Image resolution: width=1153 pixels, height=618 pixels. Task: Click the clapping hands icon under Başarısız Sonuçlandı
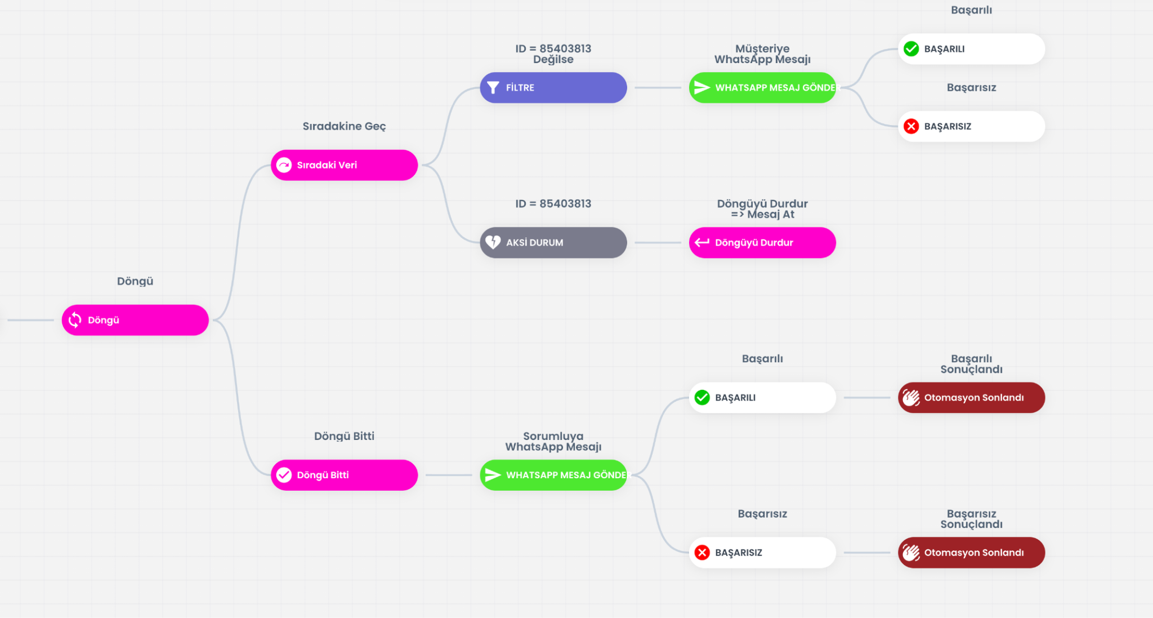(911, 553)
